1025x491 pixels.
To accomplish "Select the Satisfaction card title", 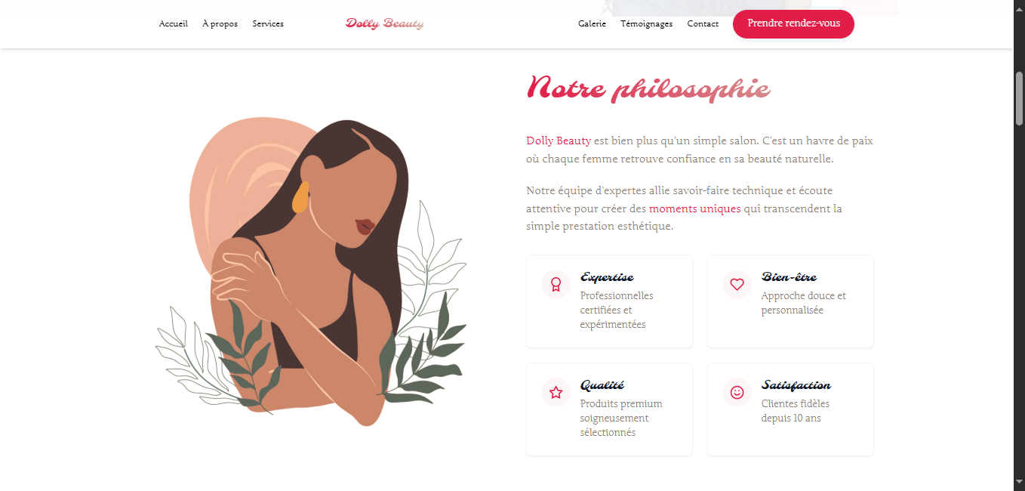I will click(x=796, y=385).
